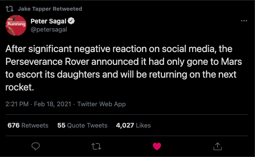Click the 2:21 PM timestamp
Image resolution: width=255 pixels, height=157 pixels.
(x=17, y=104)
